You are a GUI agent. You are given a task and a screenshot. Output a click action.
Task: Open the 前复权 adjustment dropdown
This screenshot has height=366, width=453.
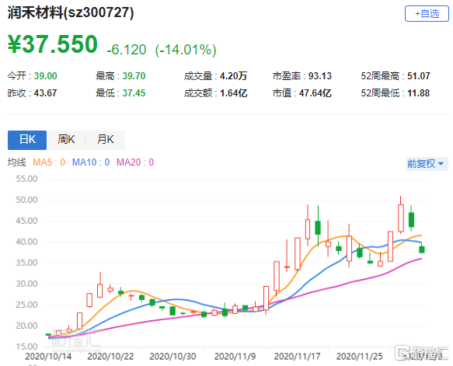(427, 164)
